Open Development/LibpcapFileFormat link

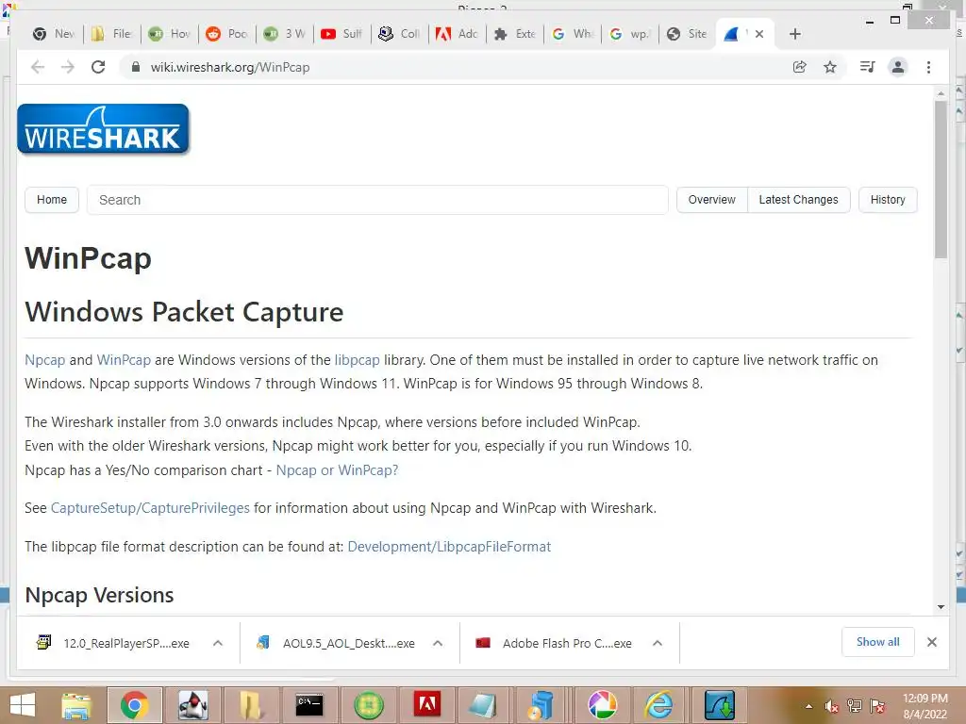(x=449, y=547)
